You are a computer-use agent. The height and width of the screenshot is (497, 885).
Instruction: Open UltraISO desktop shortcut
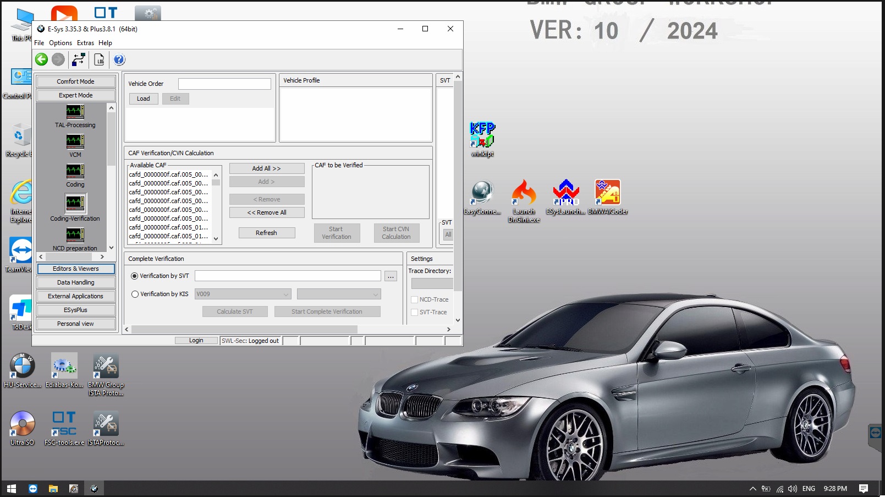pyautogui.click(x=23, y=428)
